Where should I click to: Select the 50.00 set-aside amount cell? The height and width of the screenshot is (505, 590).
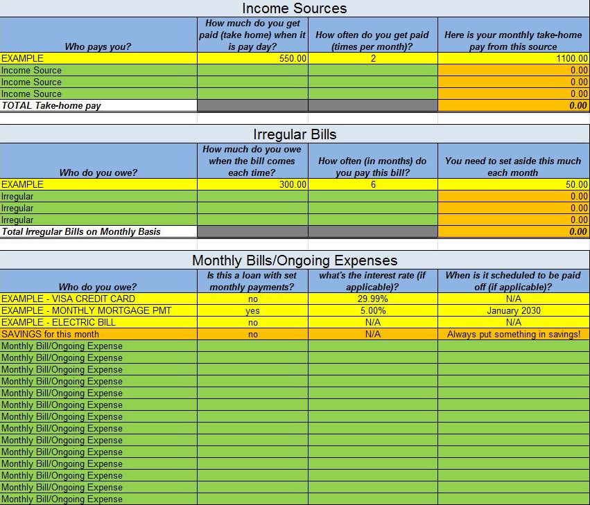513,184
